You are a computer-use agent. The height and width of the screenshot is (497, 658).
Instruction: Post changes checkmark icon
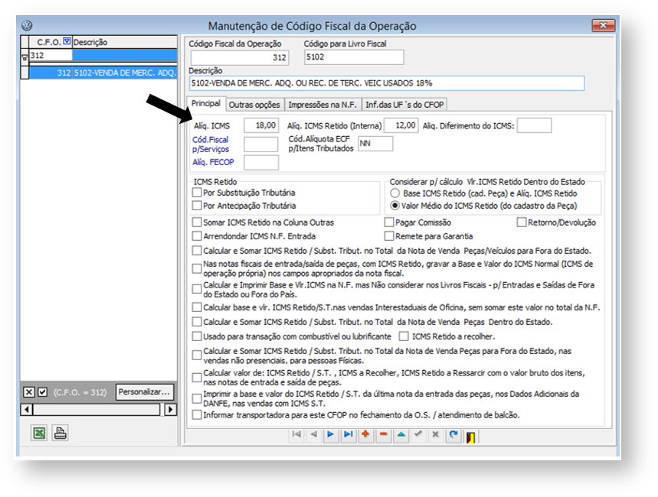(418, 434)
